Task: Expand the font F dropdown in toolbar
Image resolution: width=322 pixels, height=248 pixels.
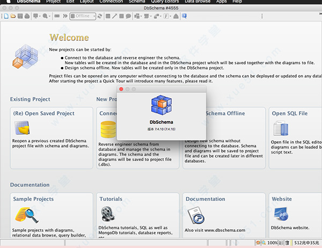Action: pyautogui.click(x=170, y=16)
